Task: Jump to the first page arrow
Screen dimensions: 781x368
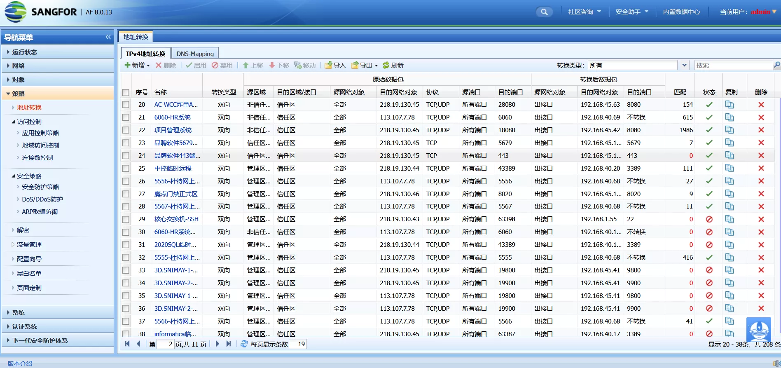Action: point(127,344)
